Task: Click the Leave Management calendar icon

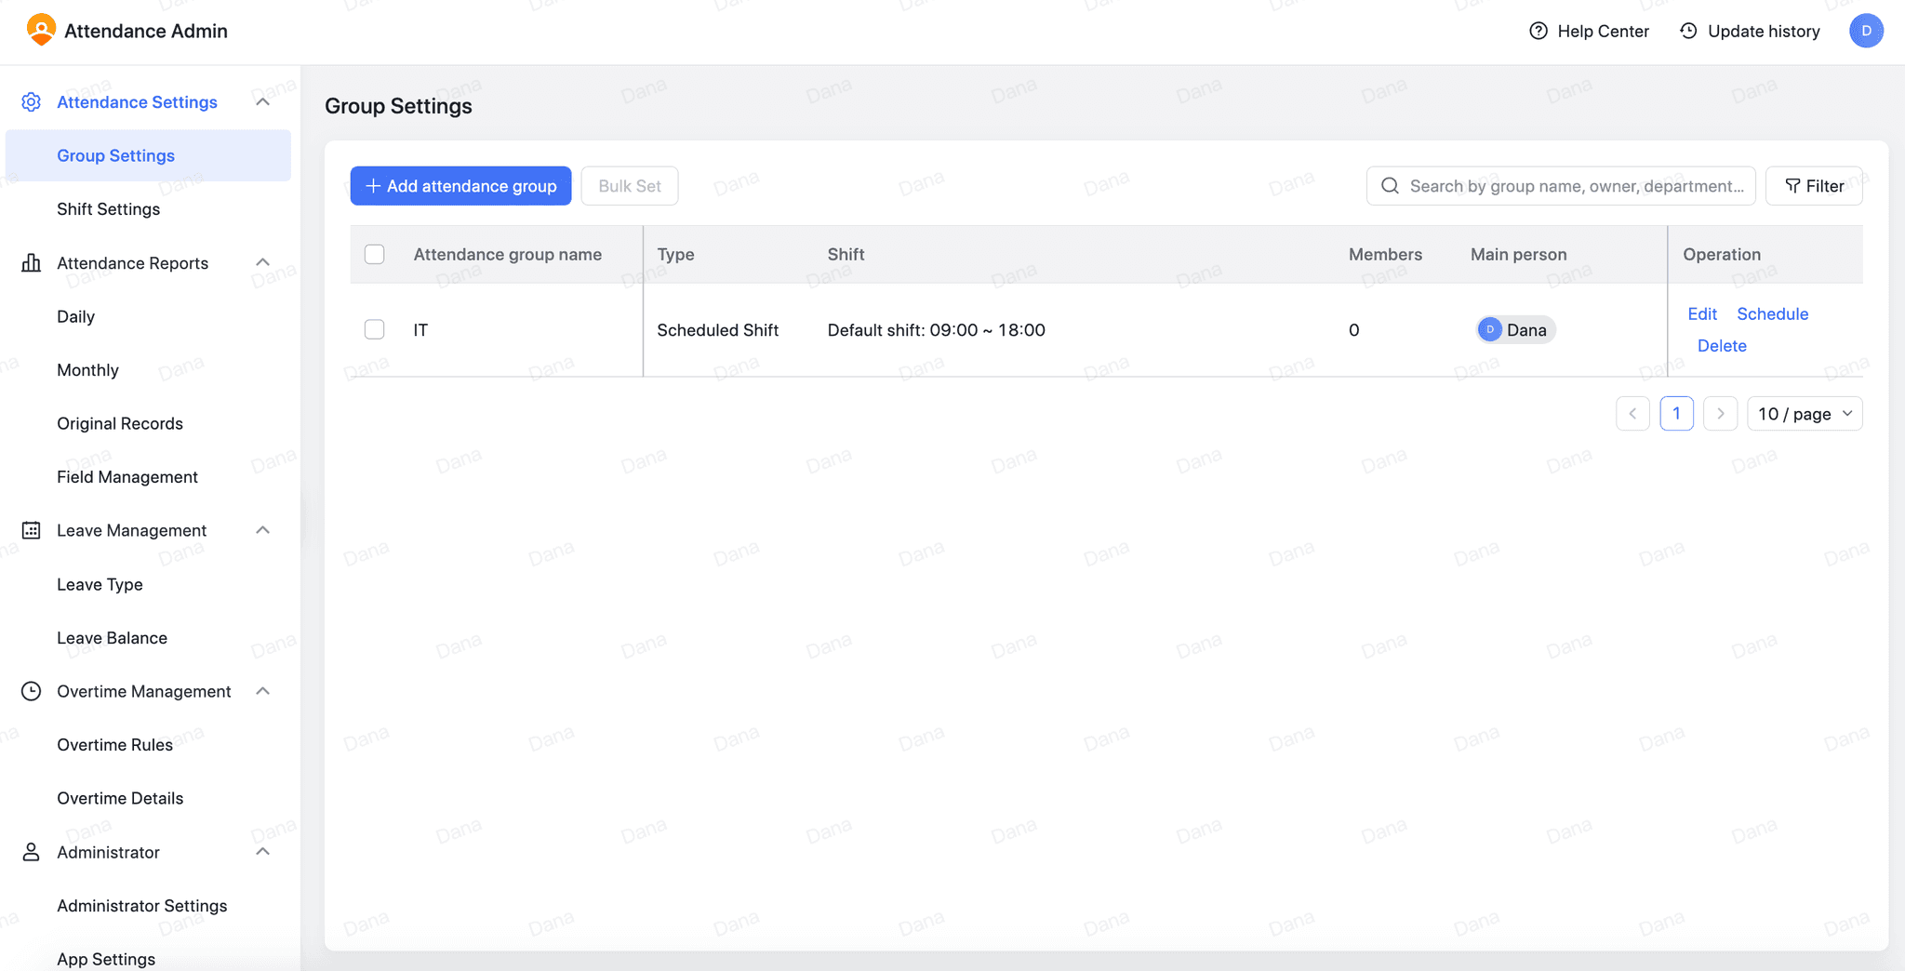Action: (32, 530)
